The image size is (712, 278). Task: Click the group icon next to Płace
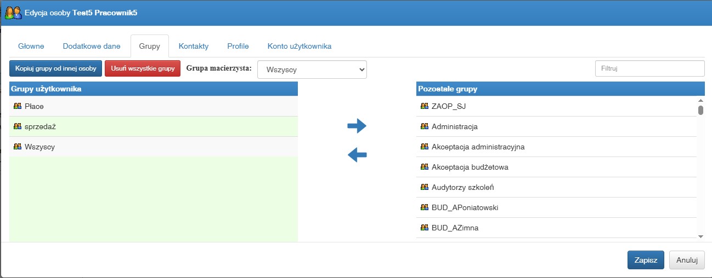pos(18,106)
